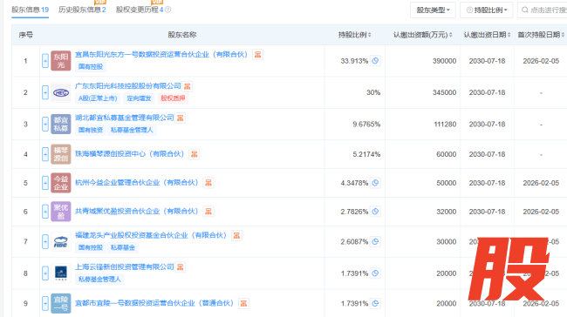Open the 持股比例 filter dropdown
The width and height of the screenshot is (567, 317).
pyautogui.click(x=487, y=10)
